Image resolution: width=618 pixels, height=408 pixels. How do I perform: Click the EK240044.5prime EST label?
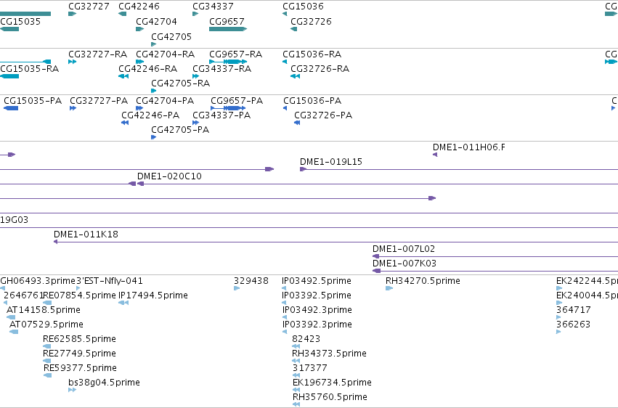tap(587, 295)
